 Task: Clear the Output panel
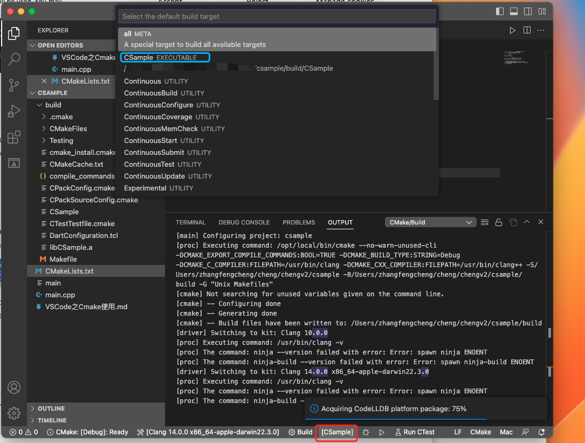click(x=485, y=222)
